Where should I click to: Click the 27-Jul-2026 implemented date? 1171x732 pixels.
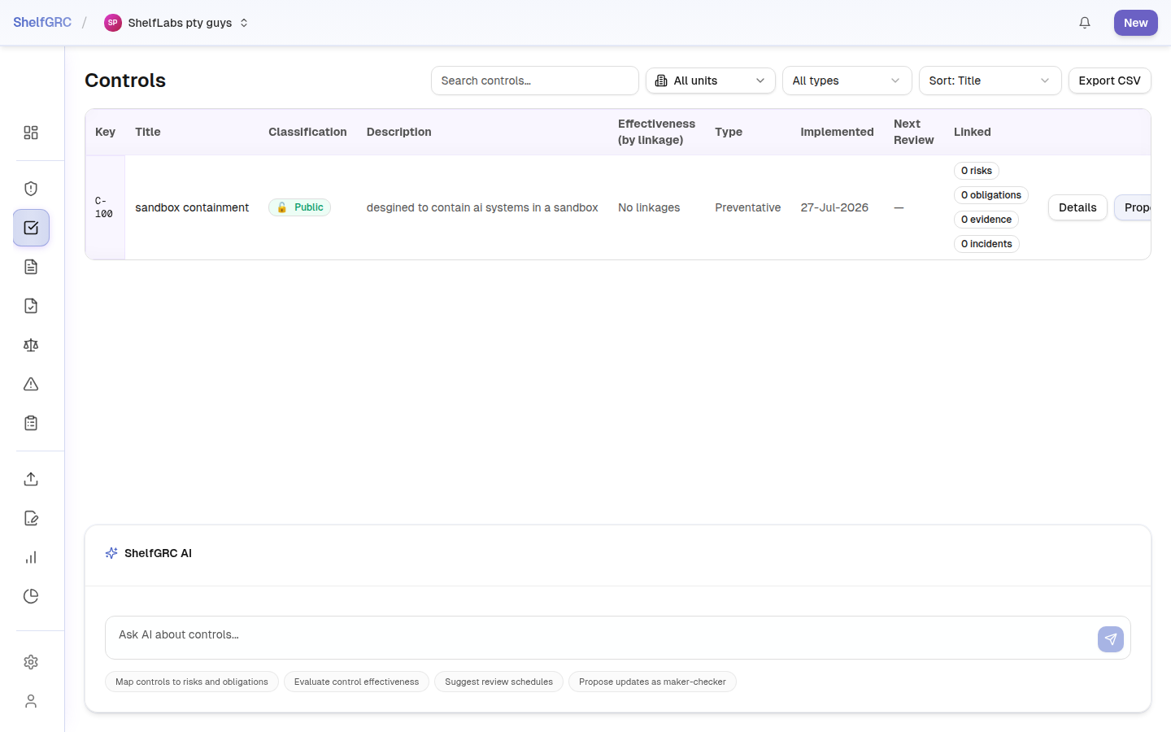click(x=834, y=207)
